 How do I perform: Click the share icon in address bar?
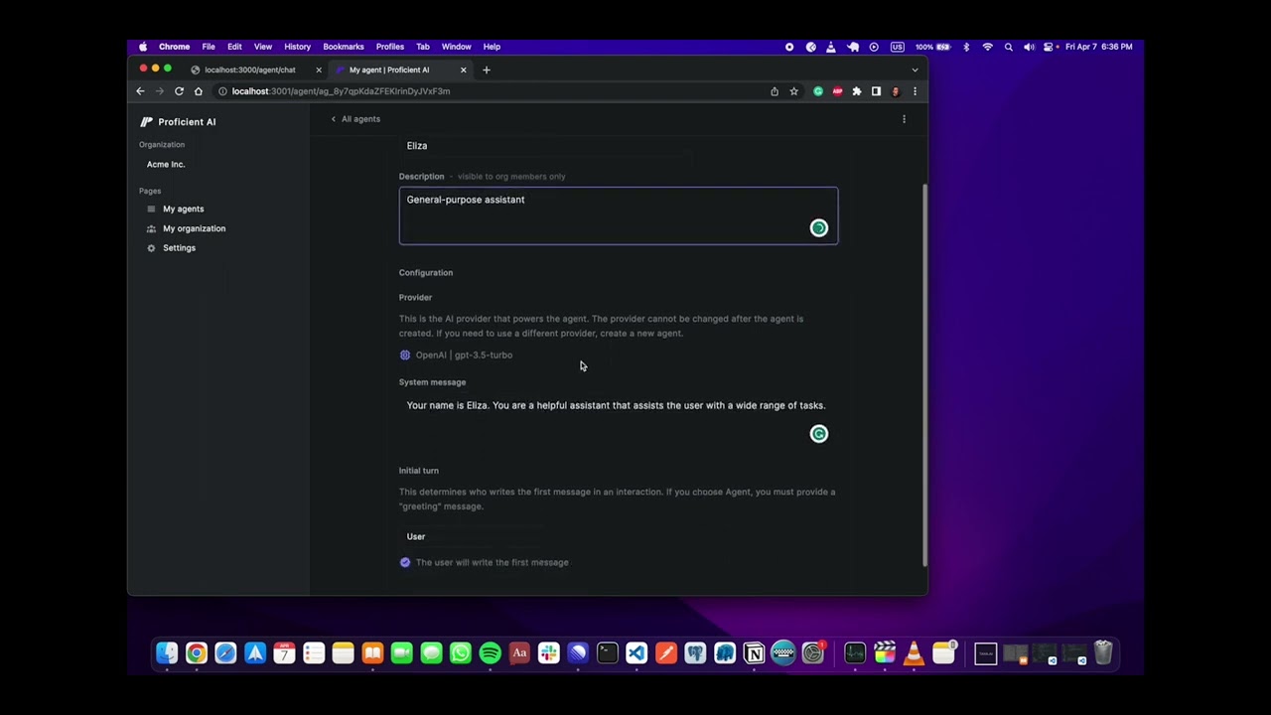[775, 91]
